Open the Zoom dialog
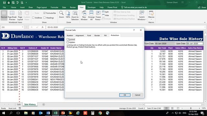This screenshot has width=207, height=116. [61, 15]
